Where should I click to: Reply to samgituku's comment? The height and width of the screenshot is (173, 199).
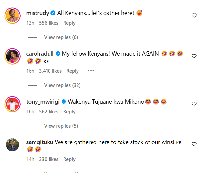(69, 159)
